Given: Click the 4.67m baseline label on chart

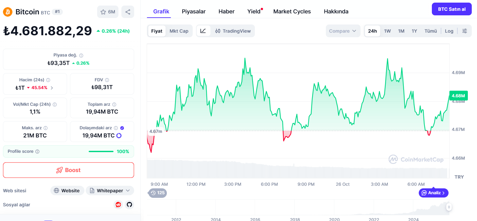Looking at the screenshot, I should pos(155,132).
